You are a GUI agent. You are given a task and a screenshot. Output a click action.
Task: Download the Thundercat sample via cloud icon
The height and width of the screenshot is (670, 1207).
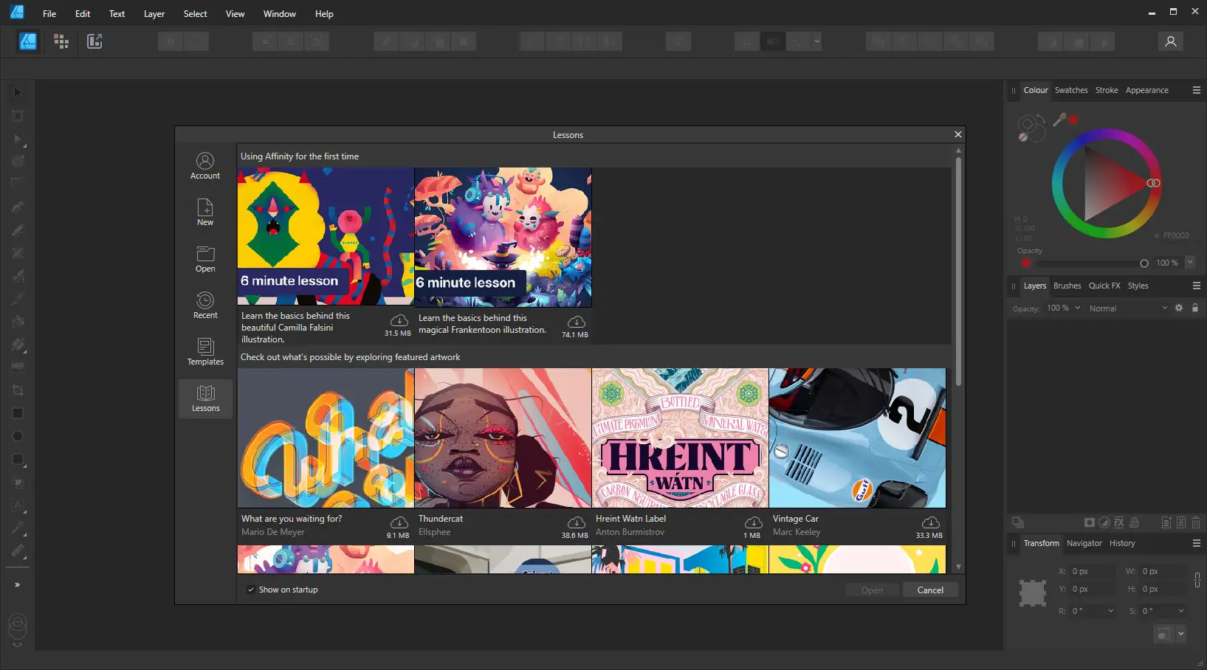[576, 522]
